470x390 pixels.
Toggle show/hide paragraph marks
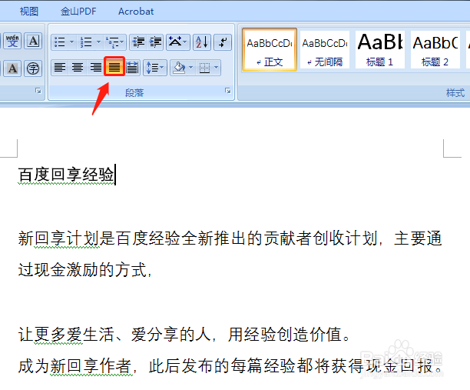pyautogui.click(x=223, y=42)
